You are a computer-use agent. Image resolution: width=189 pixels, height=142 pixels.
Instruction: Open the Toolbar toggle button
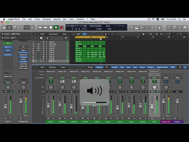14,28
